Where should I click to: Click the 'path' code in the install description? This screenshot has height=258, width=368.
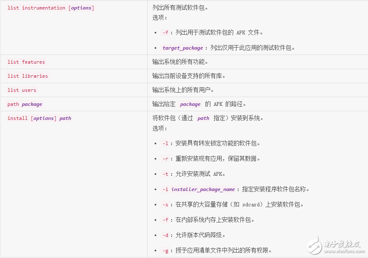pyautogui.click(x=203, y=118)
